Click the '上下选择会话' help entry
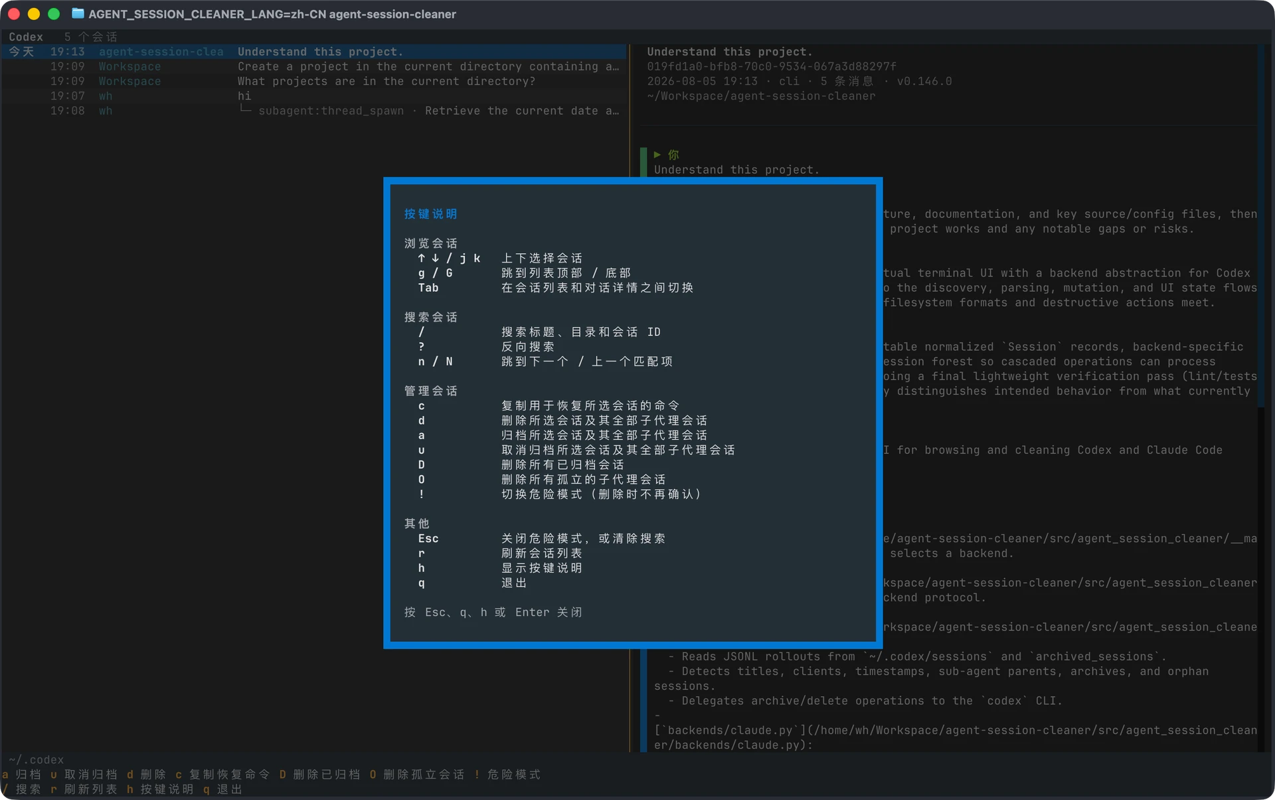 point(542,258)
